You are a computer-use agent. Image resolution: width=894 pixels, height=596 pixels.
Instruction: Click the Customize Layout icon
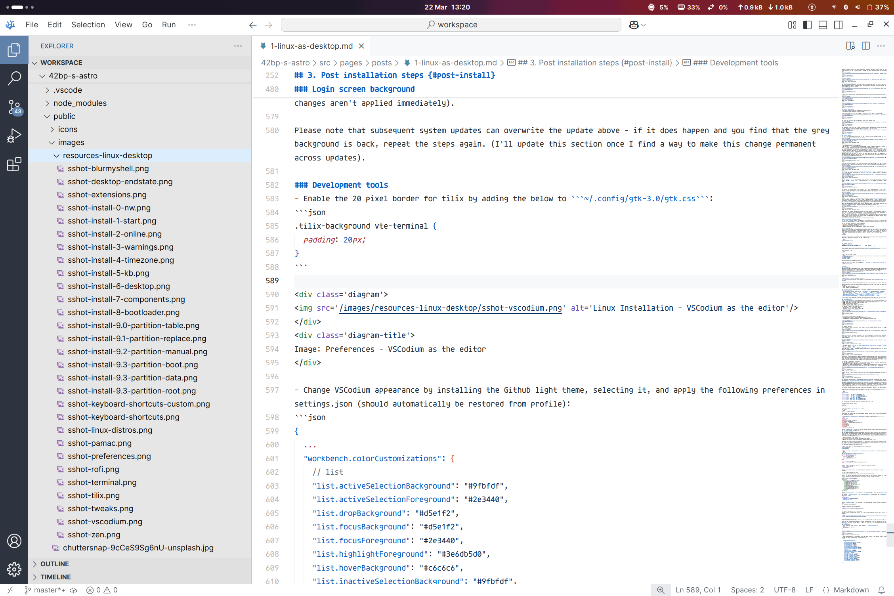792,25
